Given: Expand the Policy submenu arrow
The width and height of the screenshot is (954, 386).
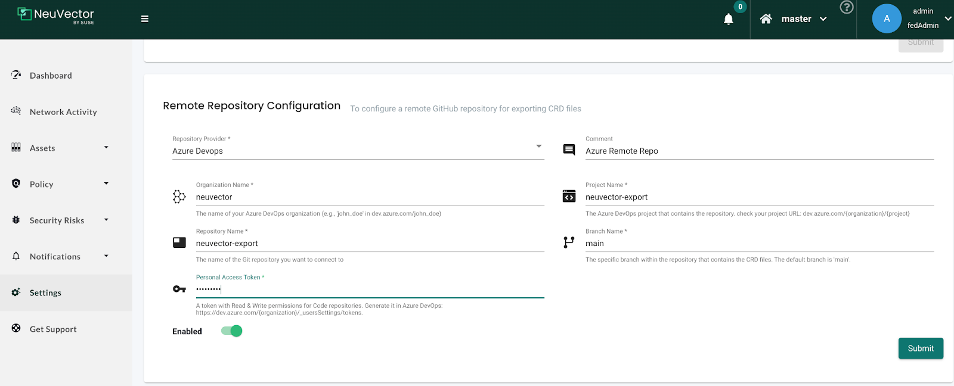Looking at the screenshot, I should [106, 183].
